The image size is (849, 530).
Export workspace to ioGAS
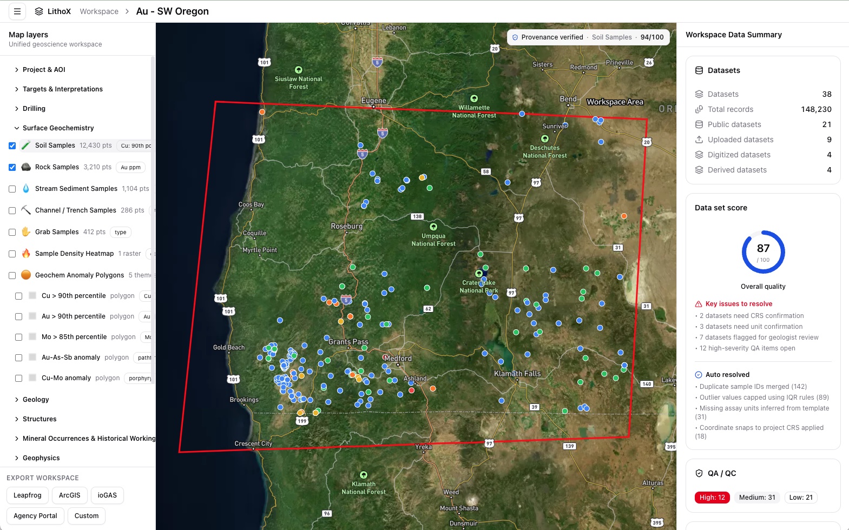[107, 495]
